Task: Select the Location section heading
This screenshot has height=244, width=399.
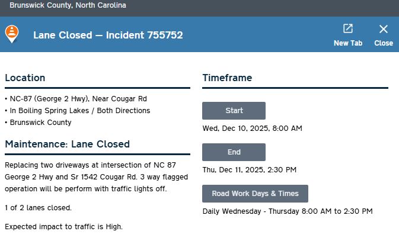Action: [x=25, y=78]
